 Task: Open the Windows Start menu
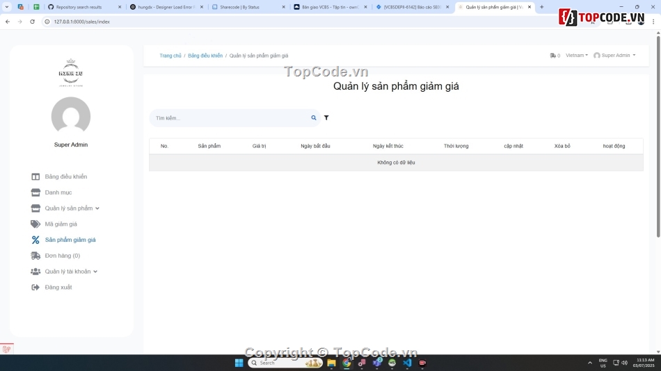pyautogui.click(x=239, y=363)
